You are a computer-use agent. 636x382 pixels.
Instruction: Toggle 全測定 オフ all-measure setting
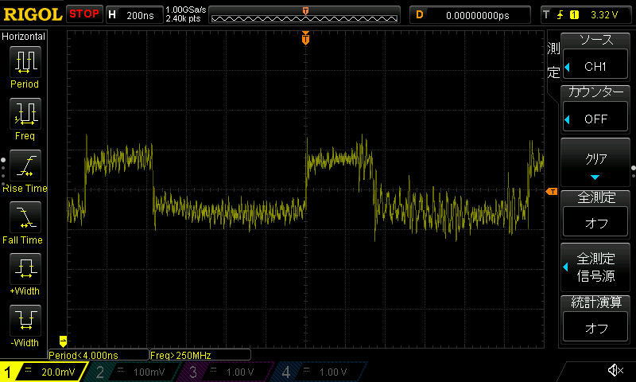595,214
